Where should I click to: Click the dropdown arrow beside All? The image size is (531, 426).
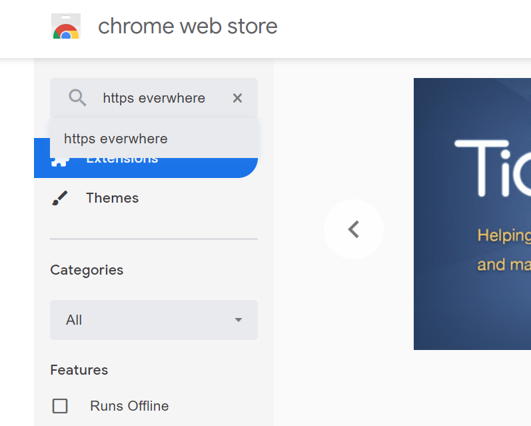pos(239,320)
